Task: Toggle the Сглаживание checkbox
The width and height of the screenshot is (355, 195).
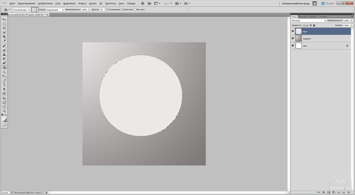Action: point(107,10)
